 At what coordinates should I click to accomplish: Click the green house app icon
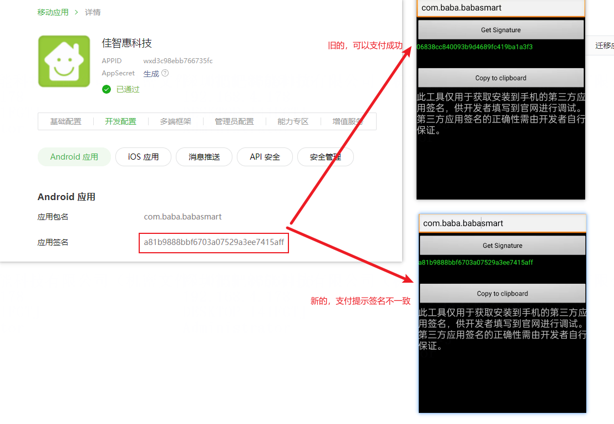(64, 61)
